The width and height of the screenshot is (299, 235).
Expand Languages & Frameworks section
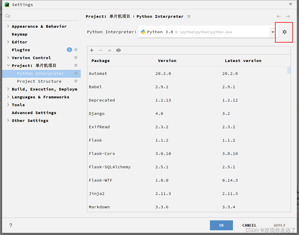(8, 97)
